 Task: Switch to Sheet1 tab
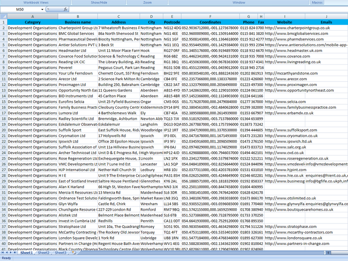pyautogui.click(x=27, y=253)
